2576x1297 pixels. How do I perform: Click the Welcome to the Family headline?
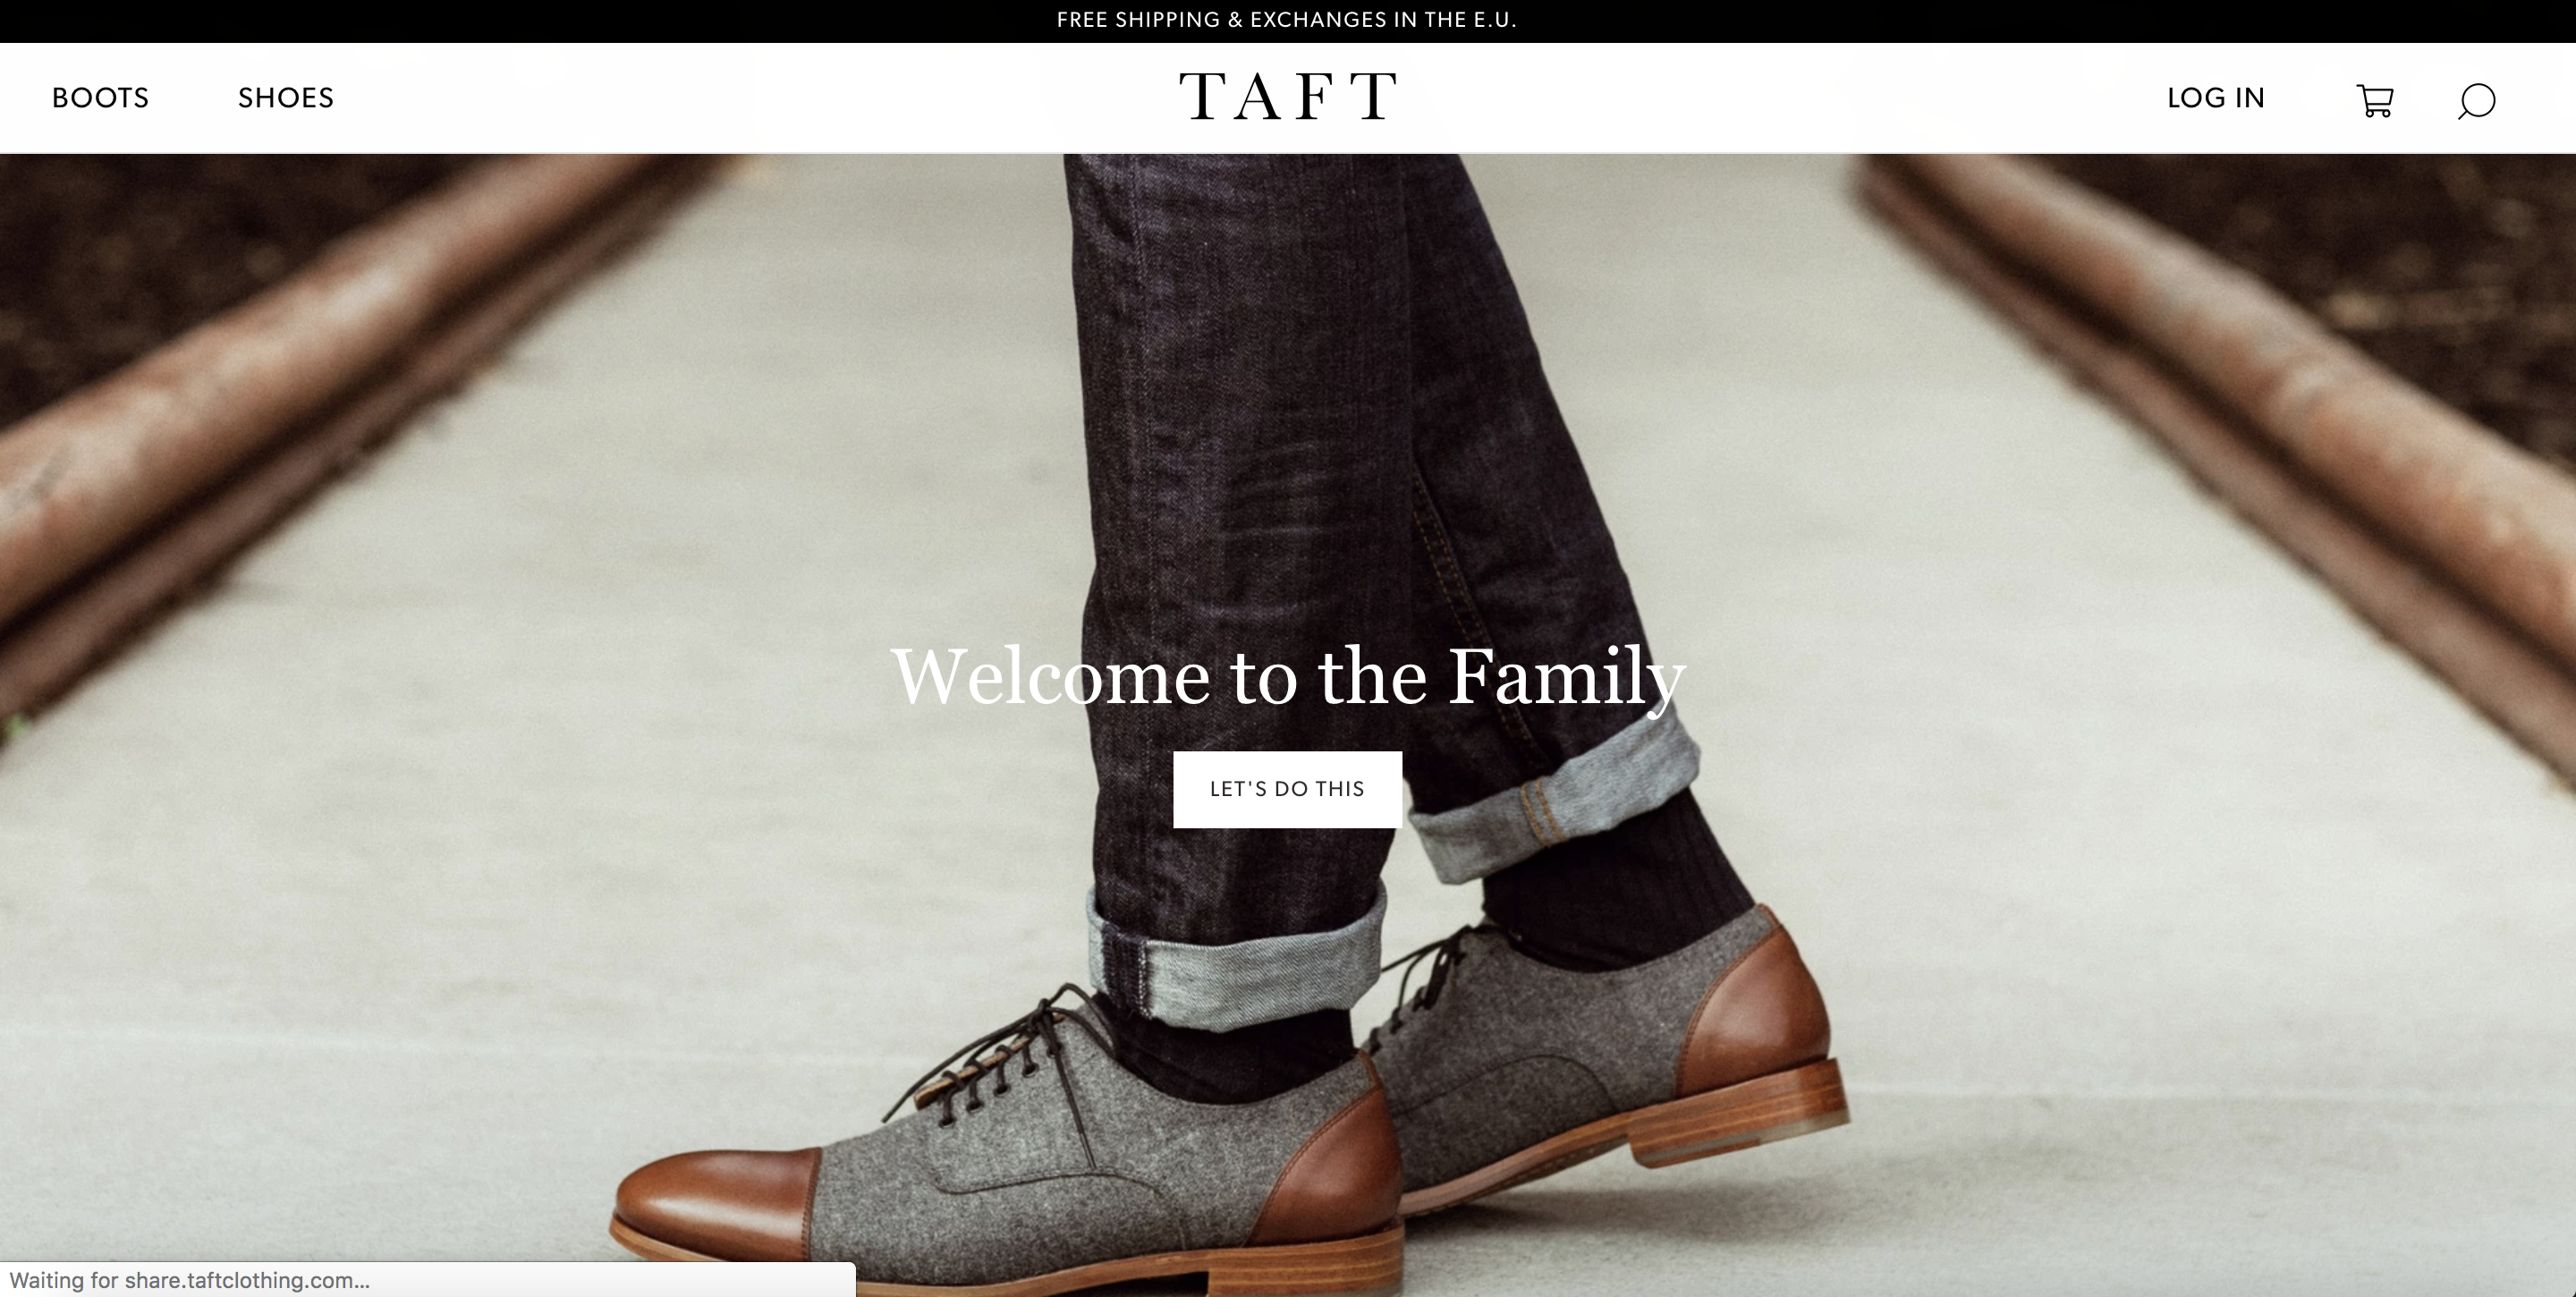tap(1288, 678)
